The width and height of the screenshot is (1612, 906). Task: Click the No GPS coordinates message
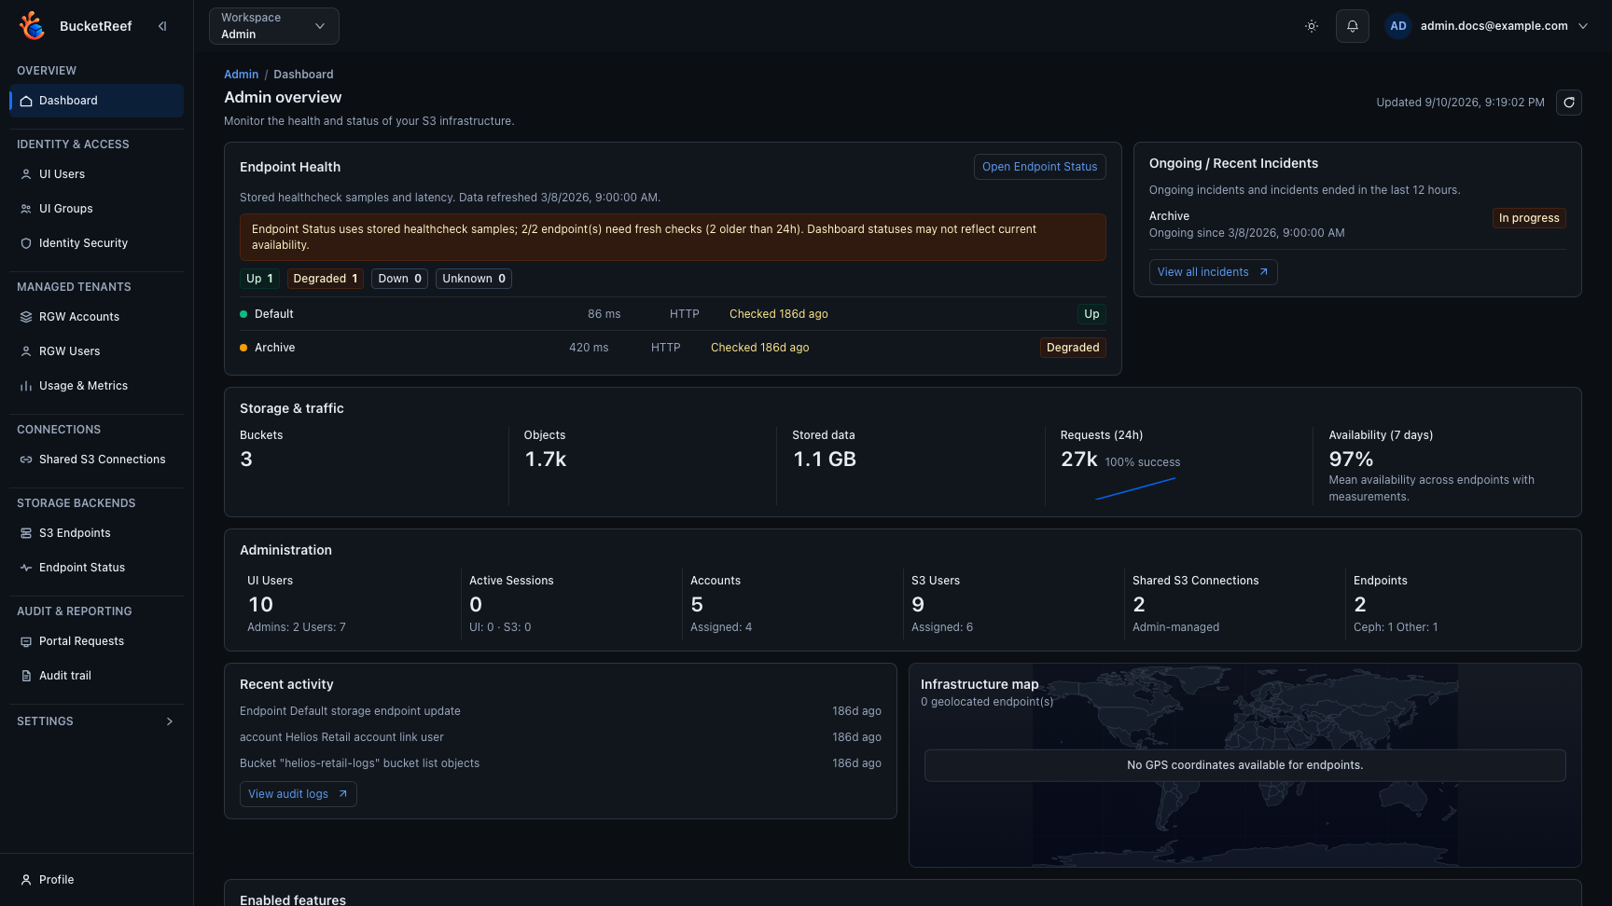tap(1245, 765)
